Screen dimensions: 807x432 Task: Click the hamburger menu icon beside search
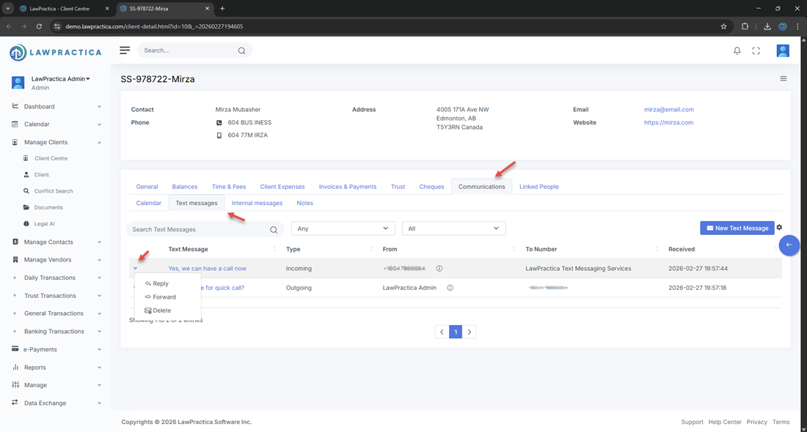pyautogui.click(x=125, y=51)
